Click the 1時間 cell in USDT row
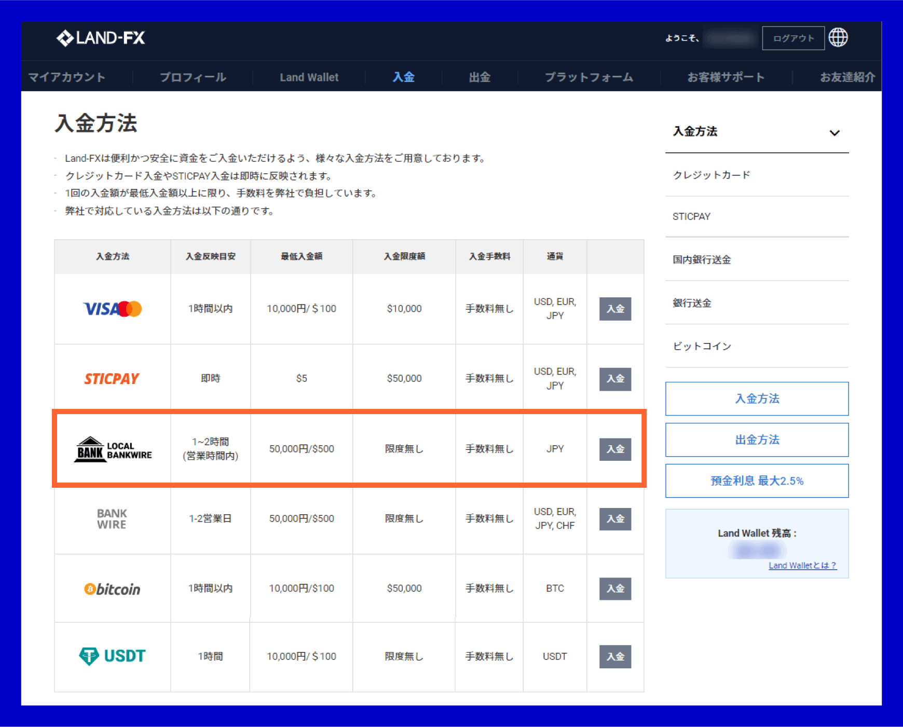 pyautogui.click(x=210, y=657)
